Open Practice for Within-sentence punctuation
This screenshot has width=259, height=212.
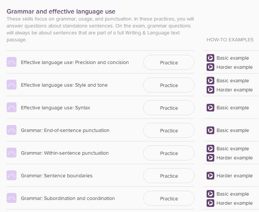169,153
